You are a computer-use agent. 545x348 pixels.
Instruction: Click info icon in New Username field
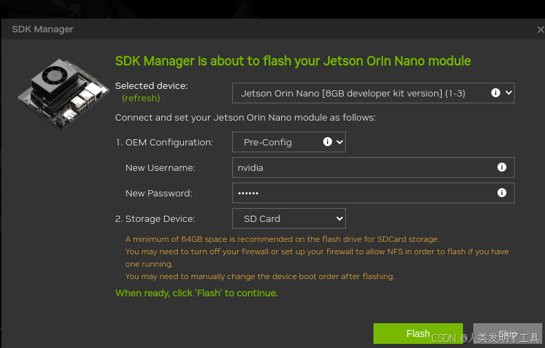502,167
